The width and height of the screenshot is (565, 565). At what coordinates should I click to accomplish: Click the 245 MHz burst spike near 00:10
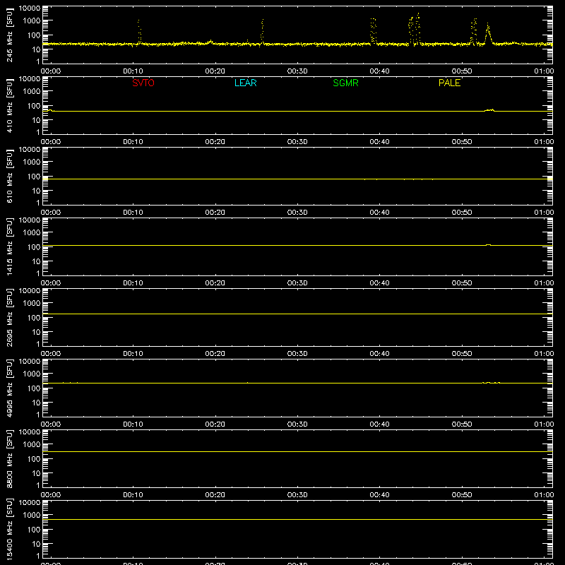click(139, 32)
